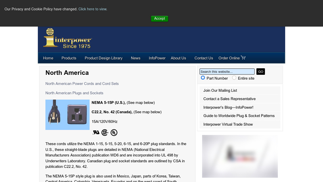Go to the Home page

coord(48,58)
